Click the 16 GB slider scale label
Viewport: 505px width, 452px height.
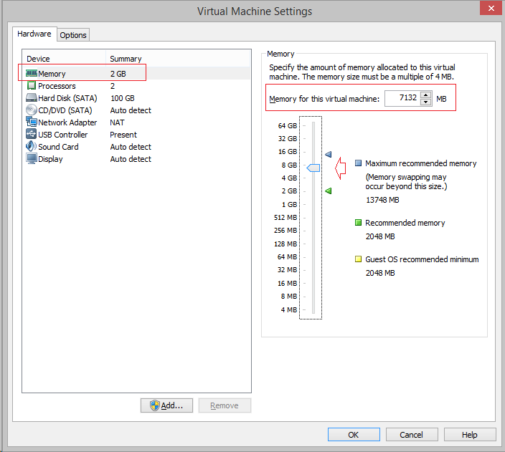(288, 152)
